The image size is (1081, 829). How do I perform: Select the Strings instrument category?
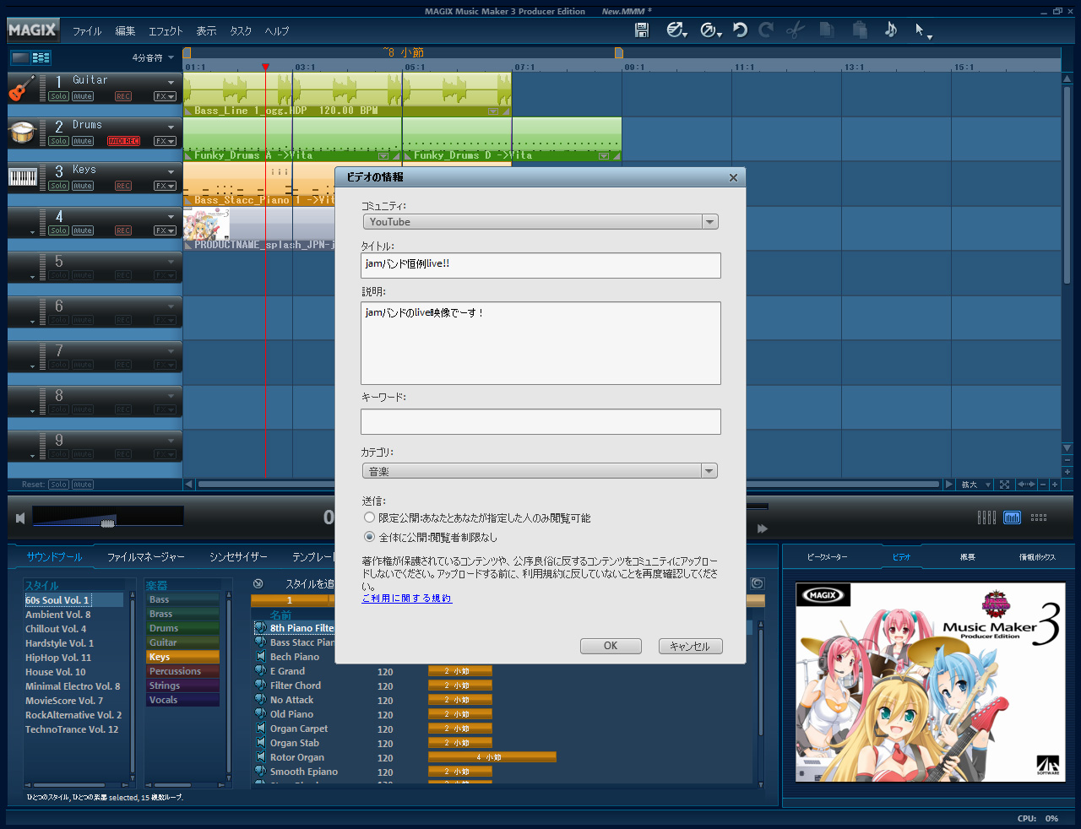(182, 685)
